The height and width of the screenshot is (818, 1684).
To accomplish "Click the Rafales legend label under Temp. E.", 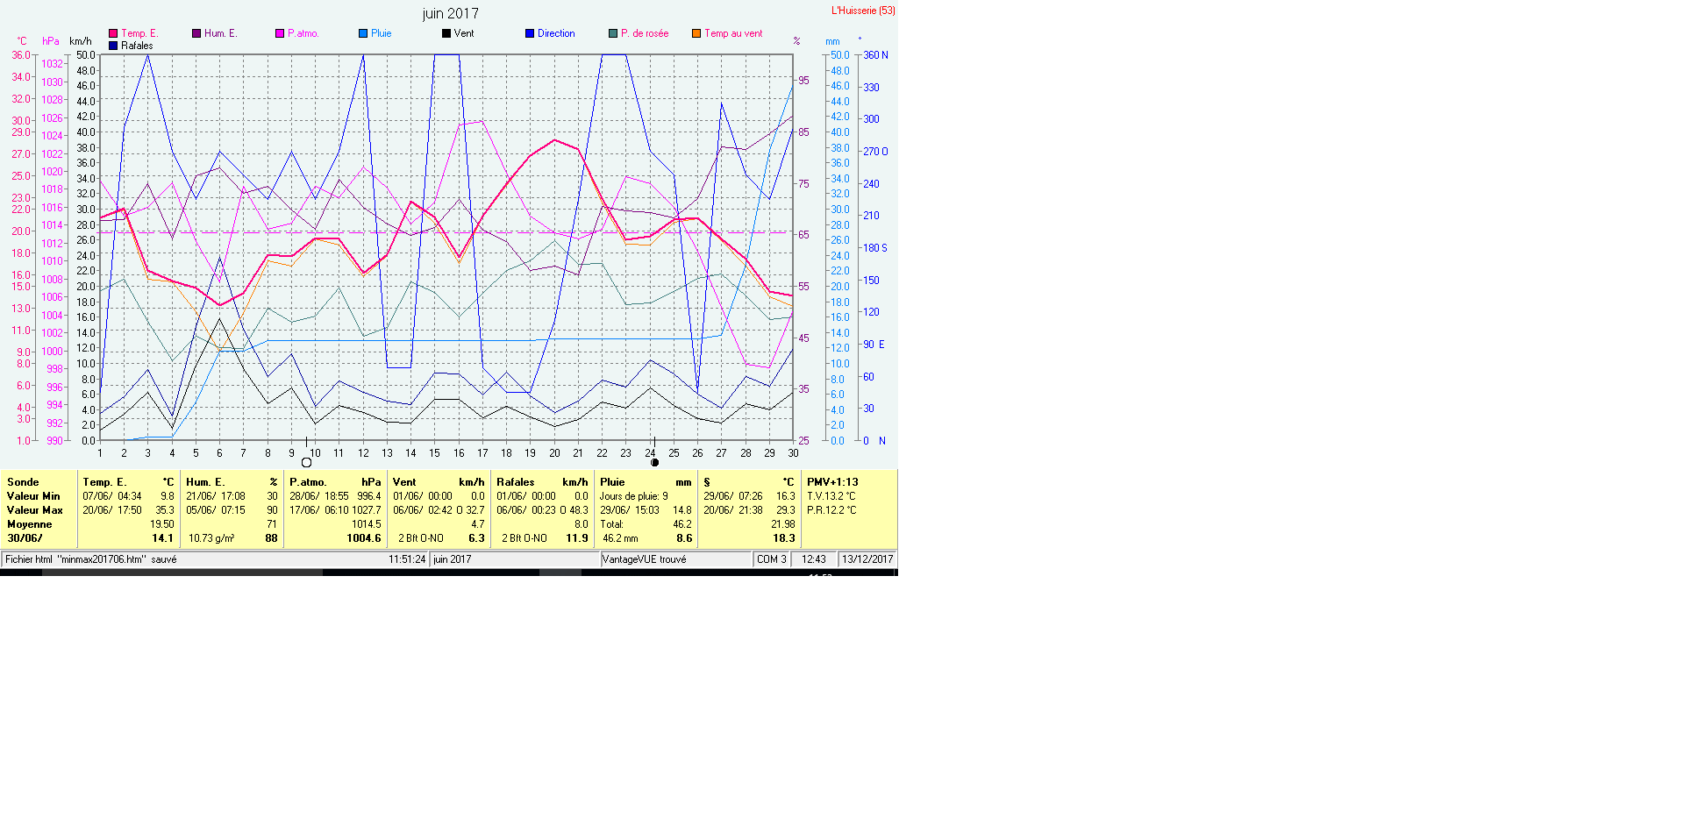I will coord(137,46).
